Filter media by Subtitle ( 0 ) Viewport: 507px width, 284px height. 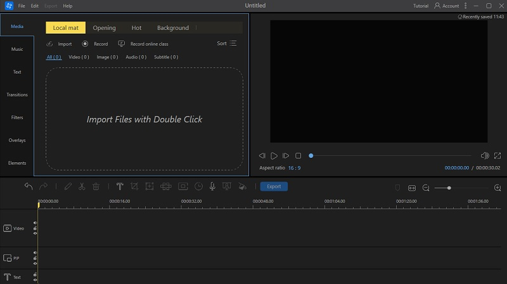click(x=166, y=57)
